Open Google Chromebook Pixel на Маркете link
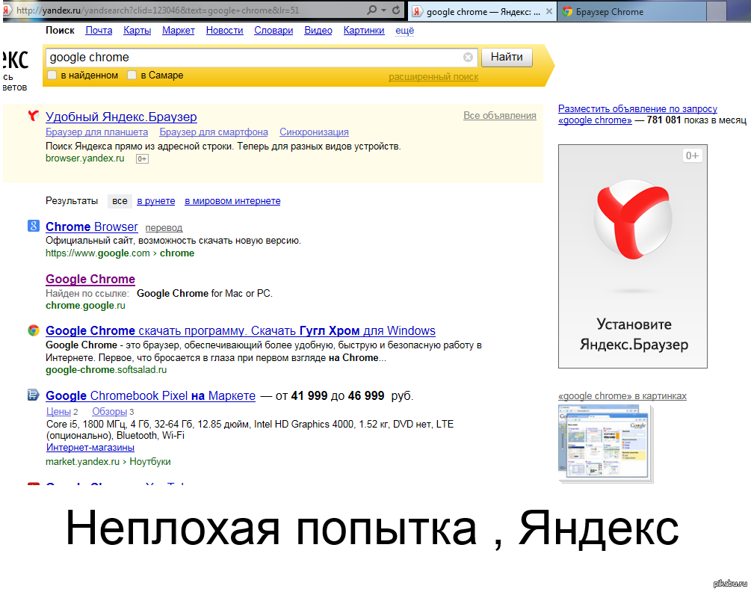 pyautogui.click(x=150, y=396)
